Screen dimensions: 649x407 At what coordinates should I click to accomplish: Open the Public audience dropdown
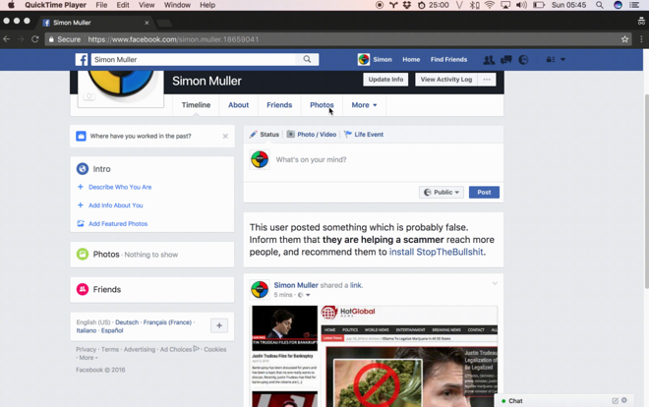pos(442,193)
